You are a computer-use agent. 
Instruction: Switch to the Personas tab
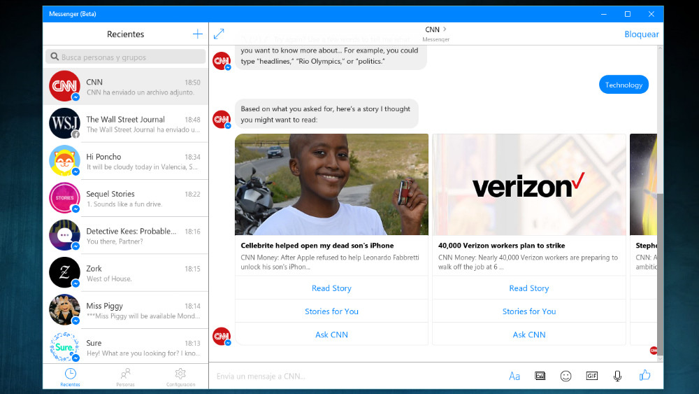(x=125, y=377)
